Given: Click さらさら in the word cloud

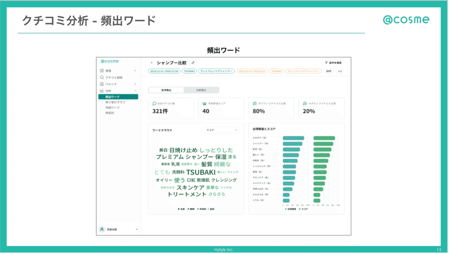Looking at the screenshot, I should [217, 194].
